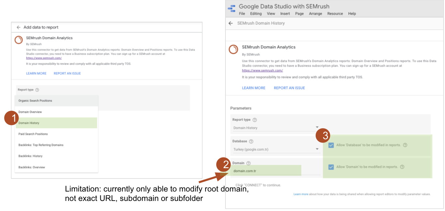Select Organic Search Positions option

tap(56, 101)
